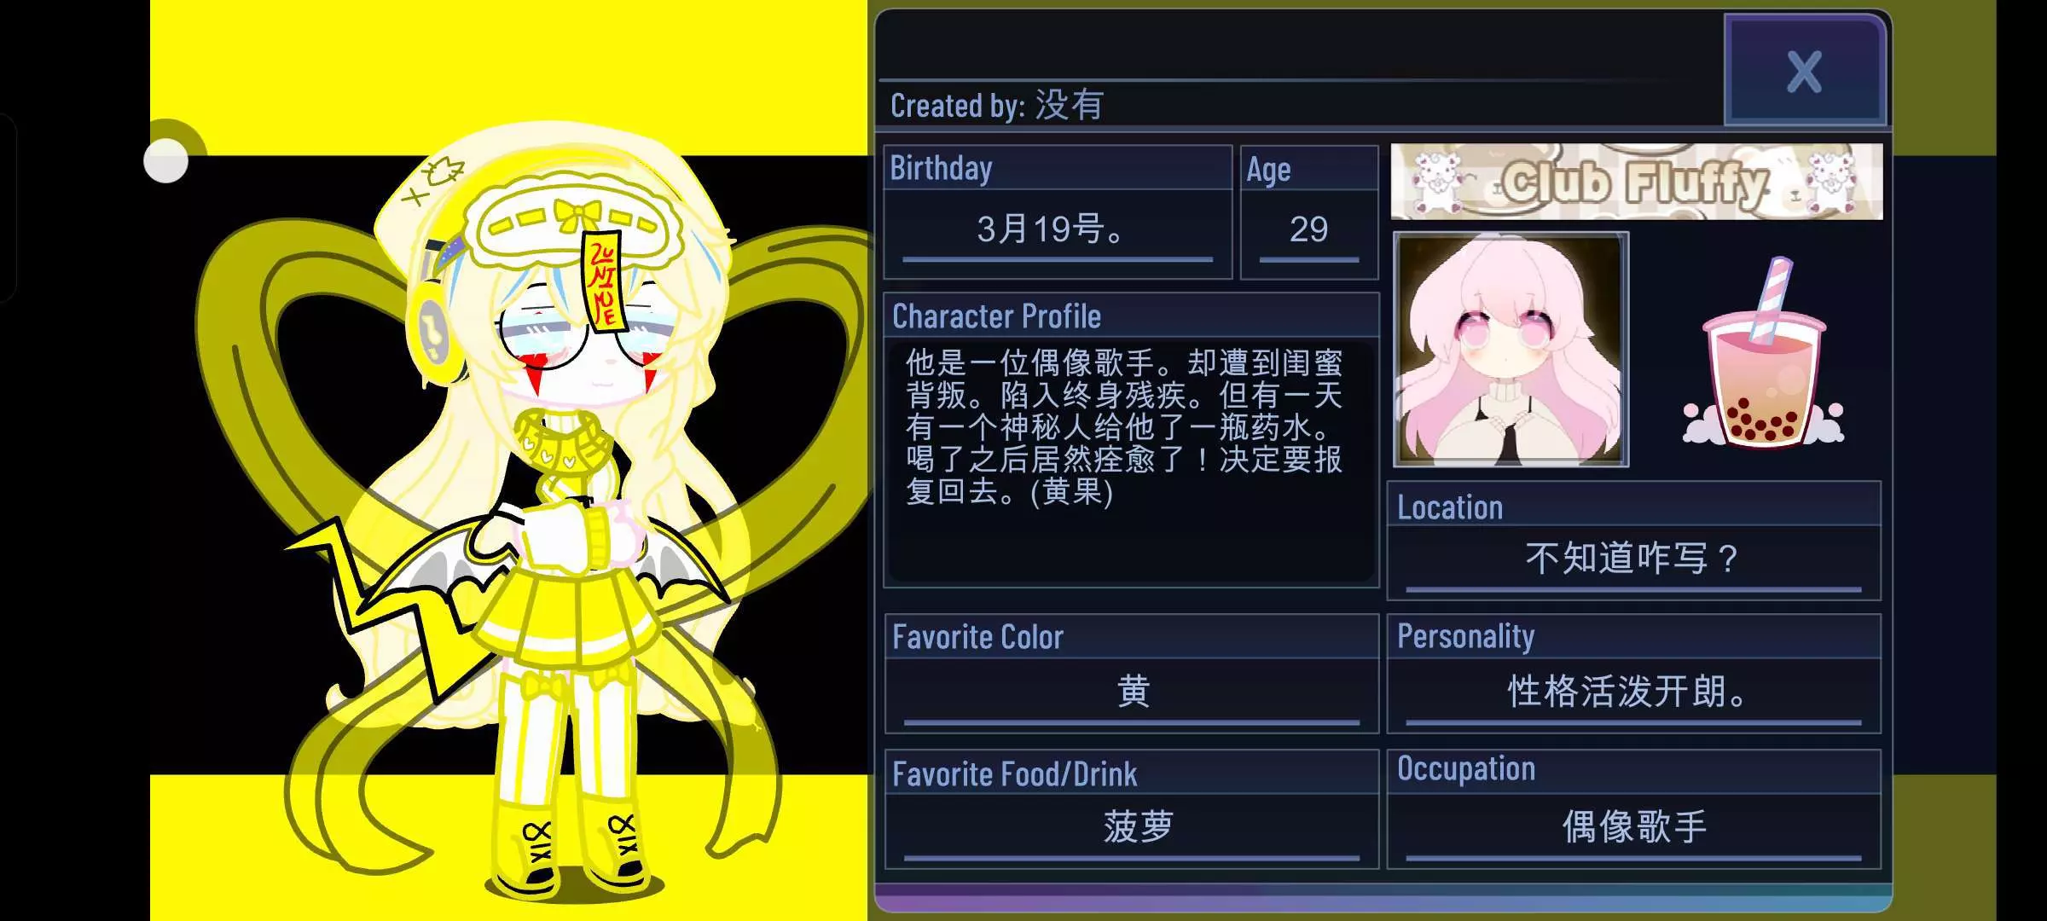
Task: Open the Club Fluffy banner
Action: [1636, 182]
